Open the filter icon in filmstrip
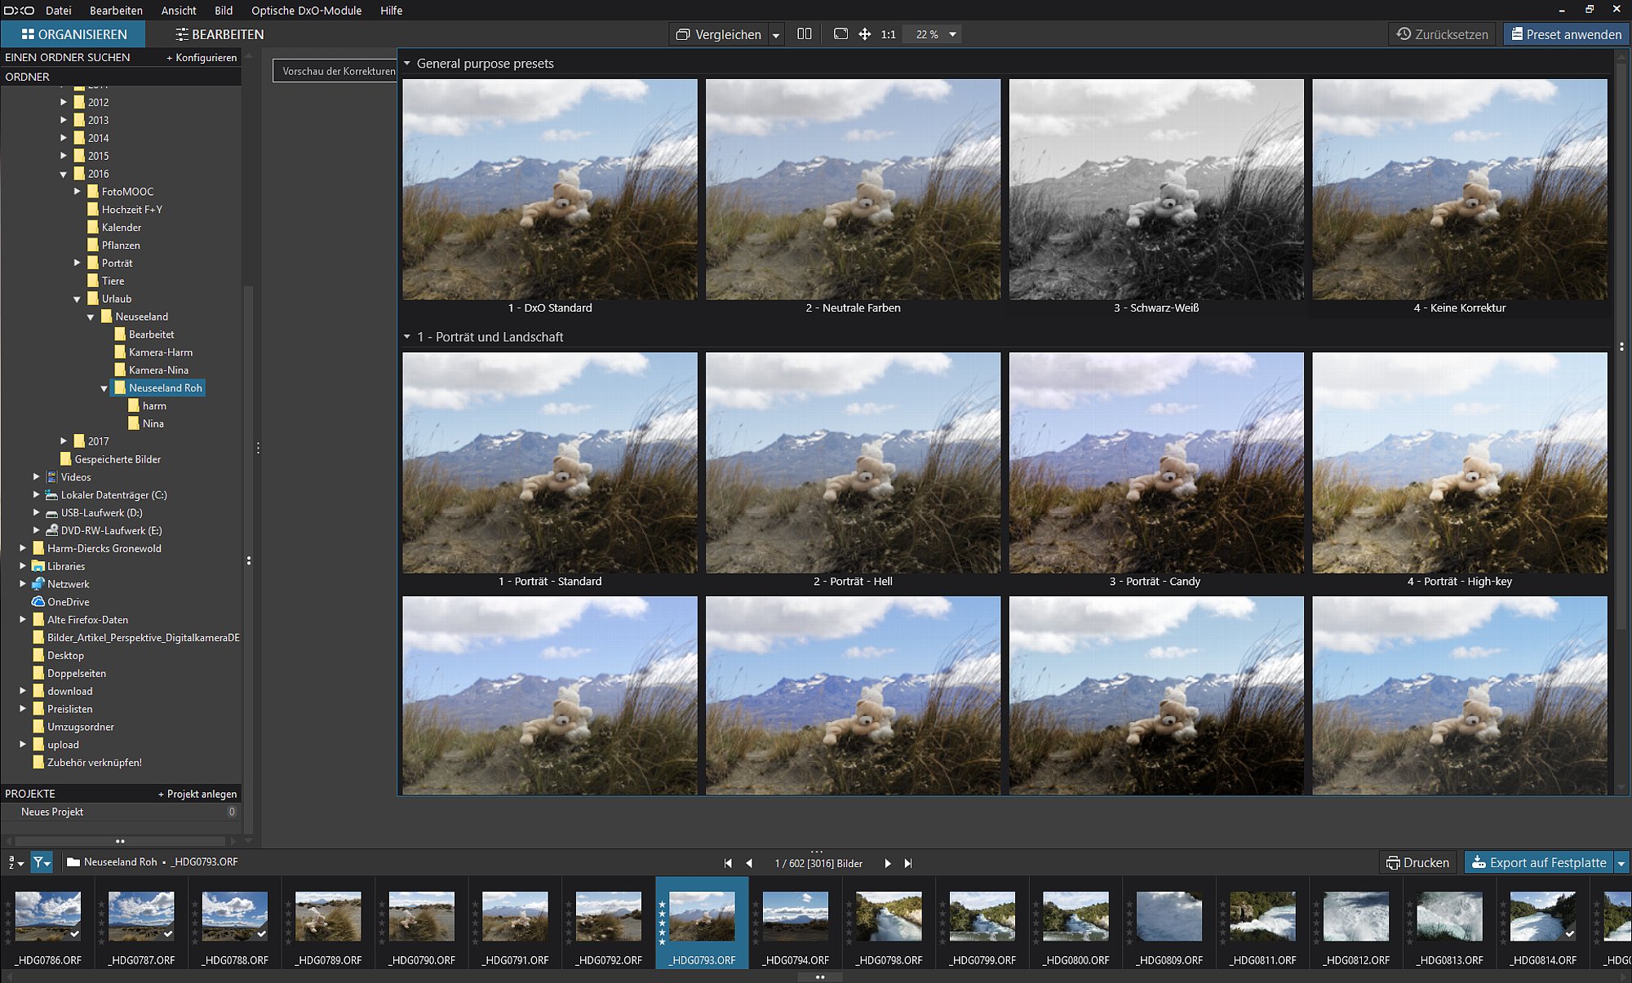This screenshot has height=983, width=1632. (41, 862)
